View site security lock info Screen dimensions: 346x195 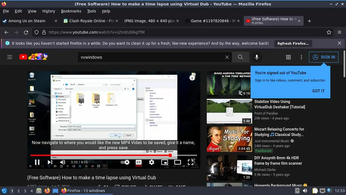pos(44,32)
